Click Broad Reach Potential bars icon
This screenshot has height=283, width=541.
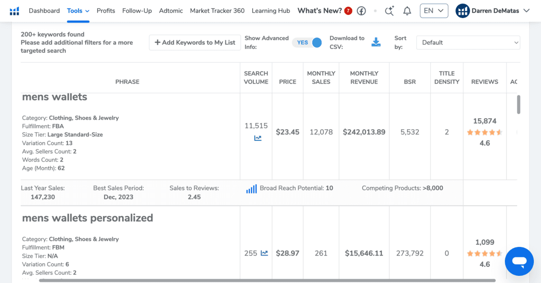point(252,189)
